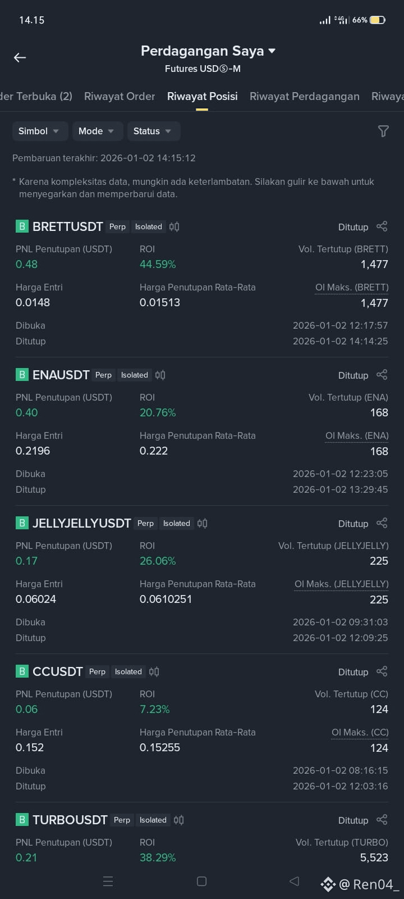Share the JELLYJELLYUSDT closed position
The width and height of the screenshot is (404, 899).
point(382,523)
